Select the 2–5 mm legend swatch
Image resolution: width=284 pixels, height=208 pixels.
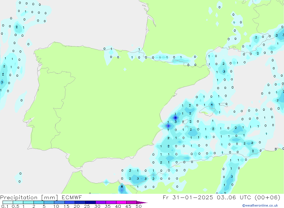pyautogui.click(x=39, y=202)
